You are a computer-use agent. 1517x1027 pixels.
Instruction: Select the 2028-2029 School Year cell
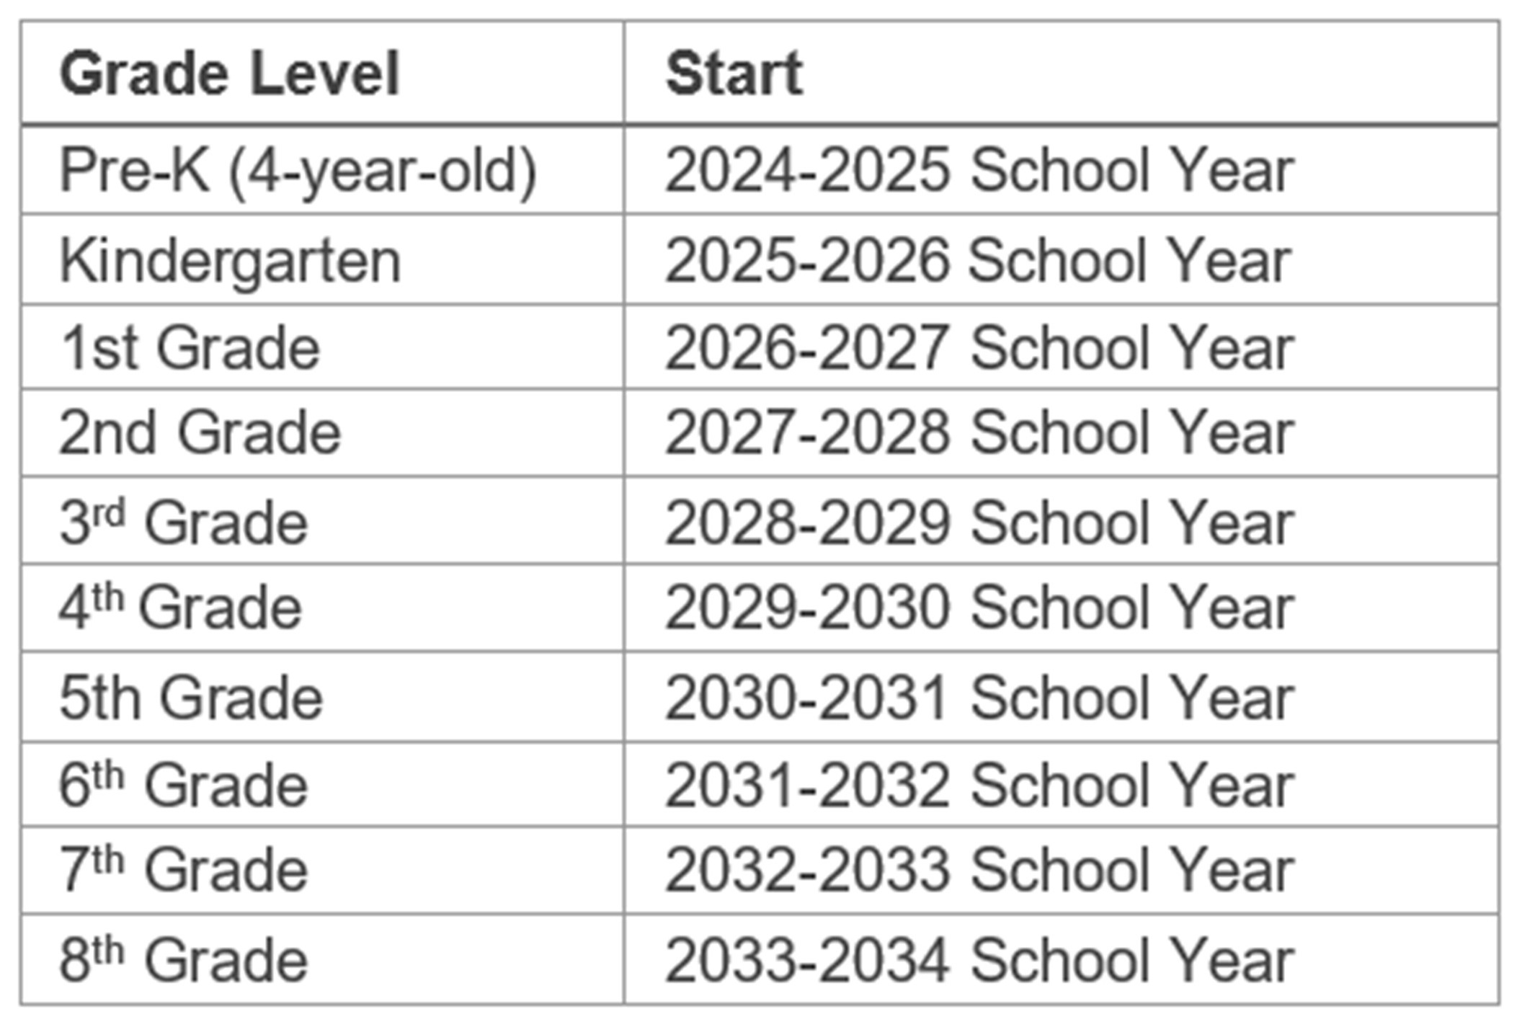(1061, 521)
